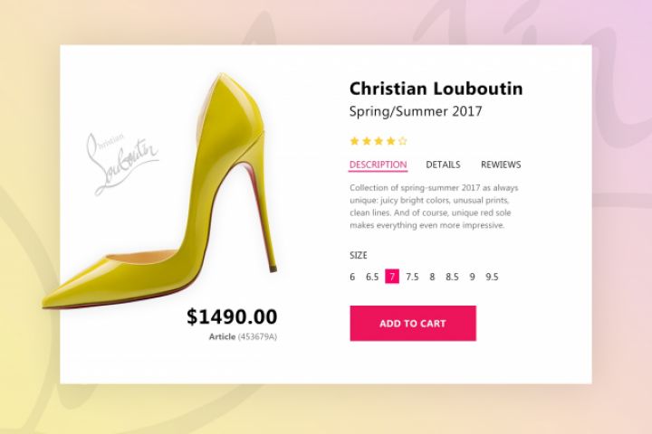Select shoe size 9.5
This screenshot has width=652, height=434.
point(492,277)
